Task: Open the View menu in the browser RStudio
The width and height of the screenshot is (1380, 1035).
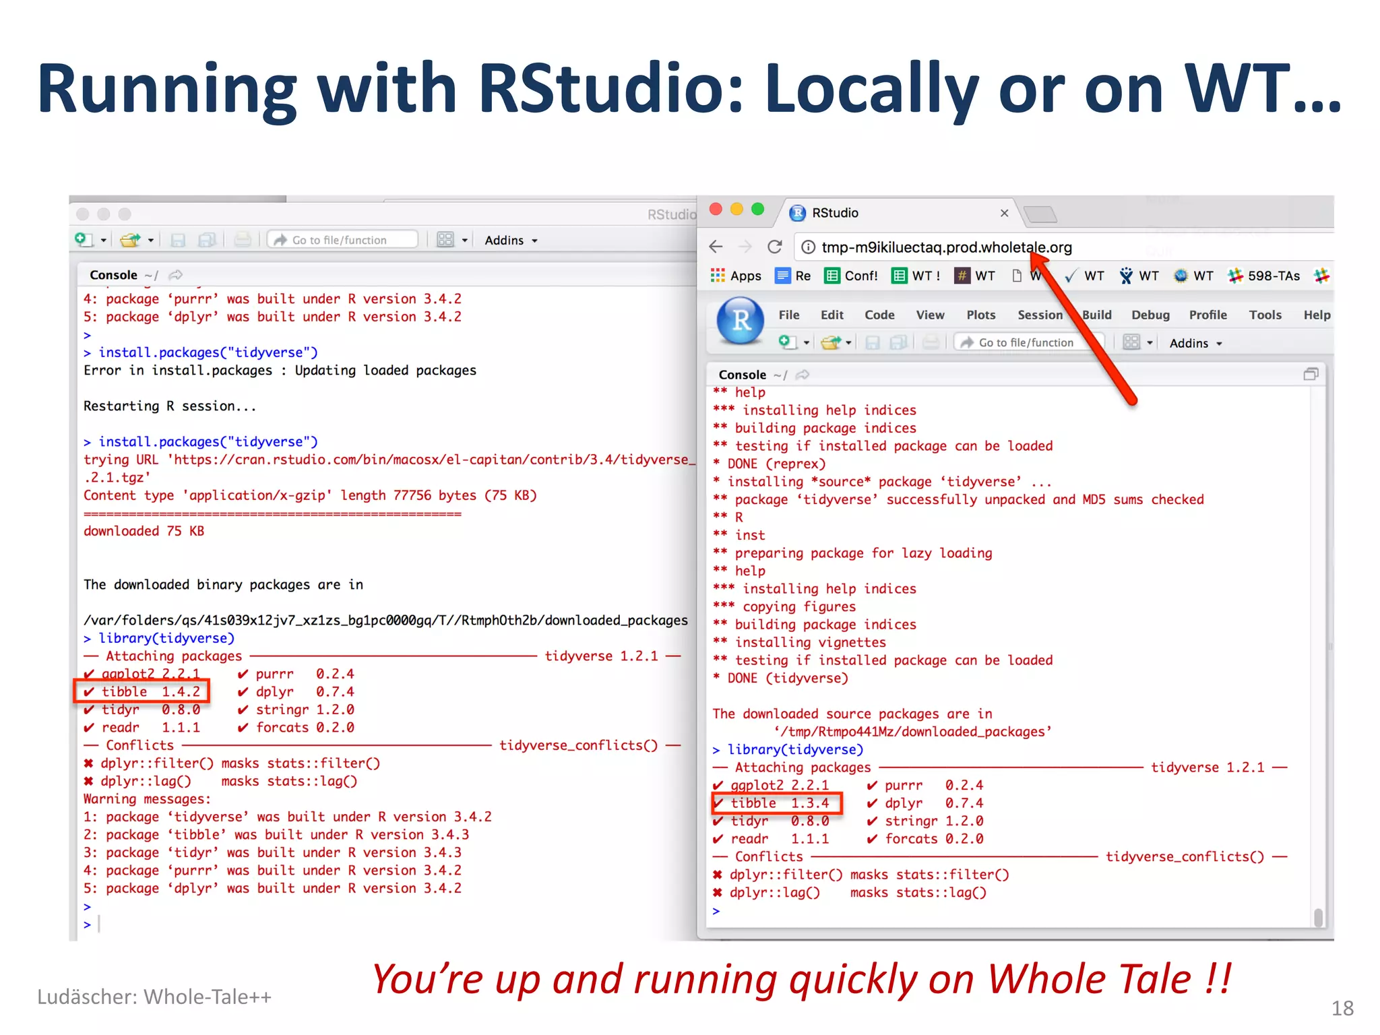Action: tap(931, 315)
